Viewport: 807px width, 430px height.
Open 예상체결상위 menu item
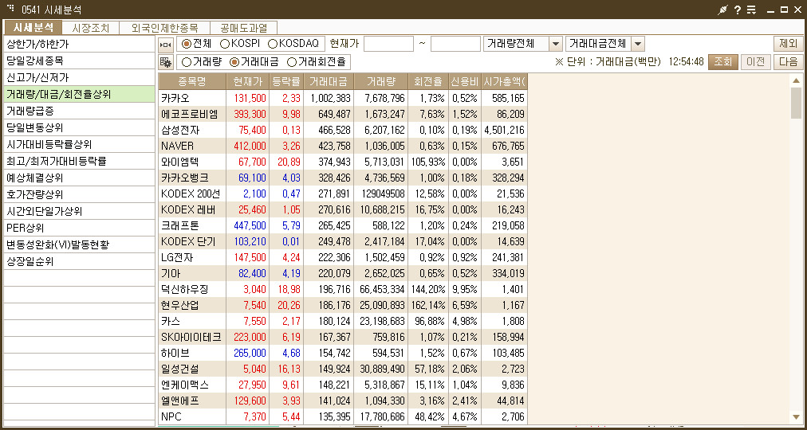click(79, 178)
